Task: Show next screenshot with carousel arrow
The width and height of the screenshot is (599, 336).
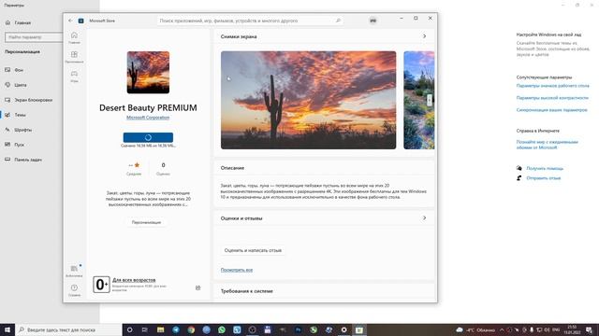Action: coord(430,100)
